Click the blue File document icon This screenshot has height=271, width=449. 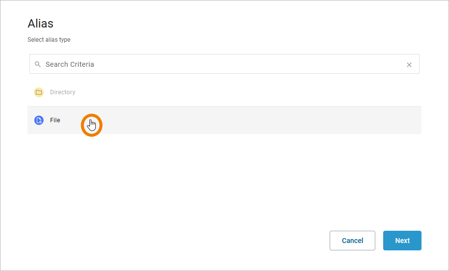[39, 120]
